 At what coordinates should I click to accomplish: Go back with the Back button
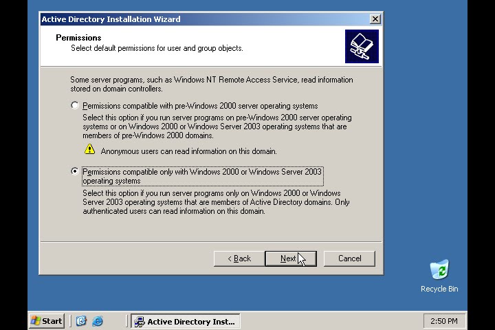click(239, 258)
